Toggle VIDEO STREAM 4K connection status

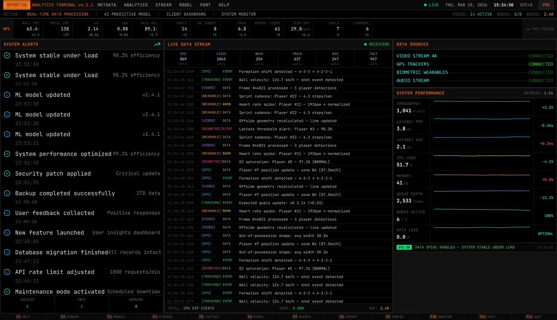(x=541, y=56)
